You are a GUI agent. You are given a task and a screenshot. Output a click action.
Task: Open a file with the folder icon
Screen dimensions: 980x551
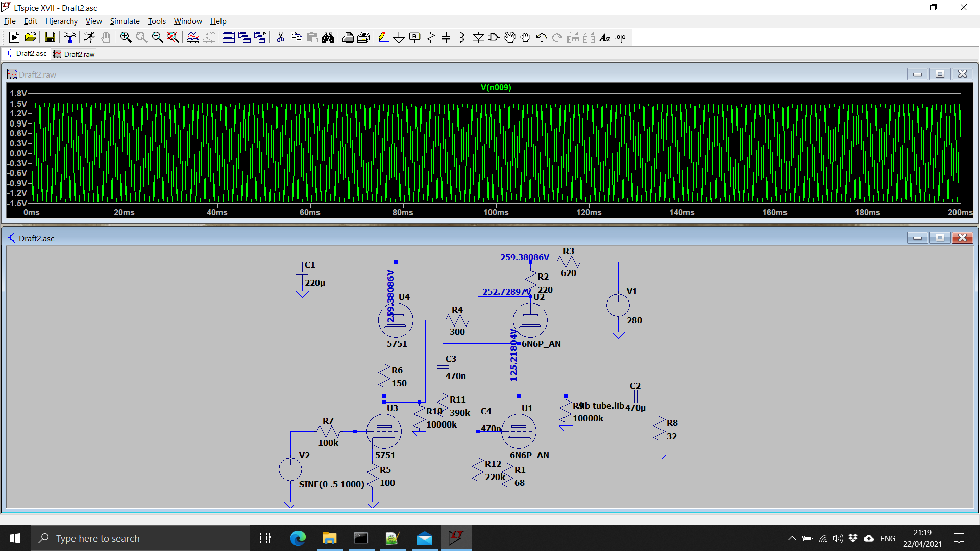point(31,37)
